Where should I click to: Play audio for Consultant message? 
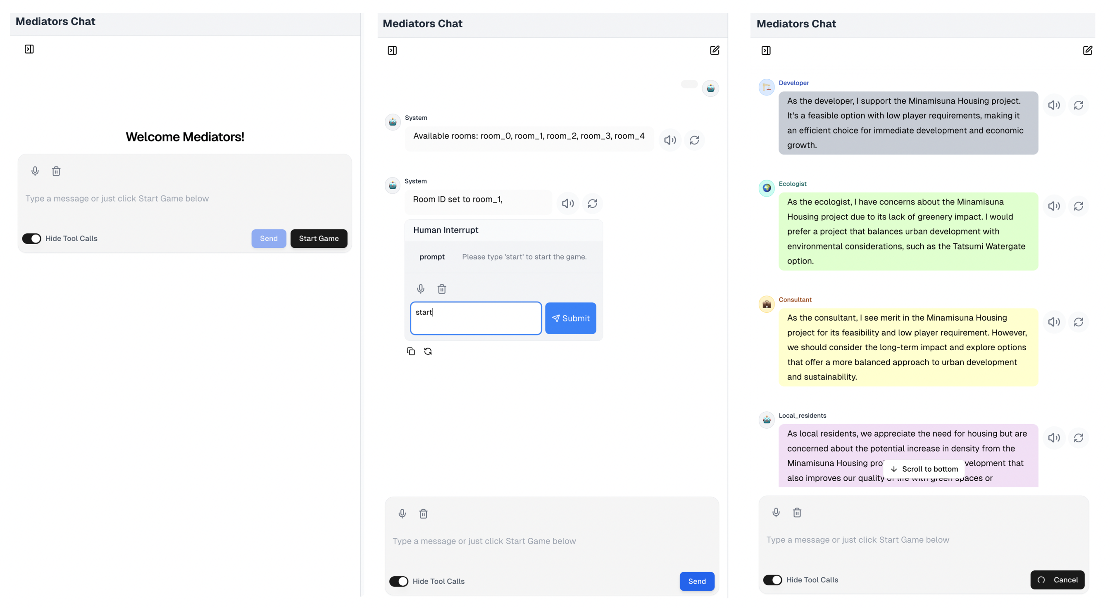[x=1053, y=322]
